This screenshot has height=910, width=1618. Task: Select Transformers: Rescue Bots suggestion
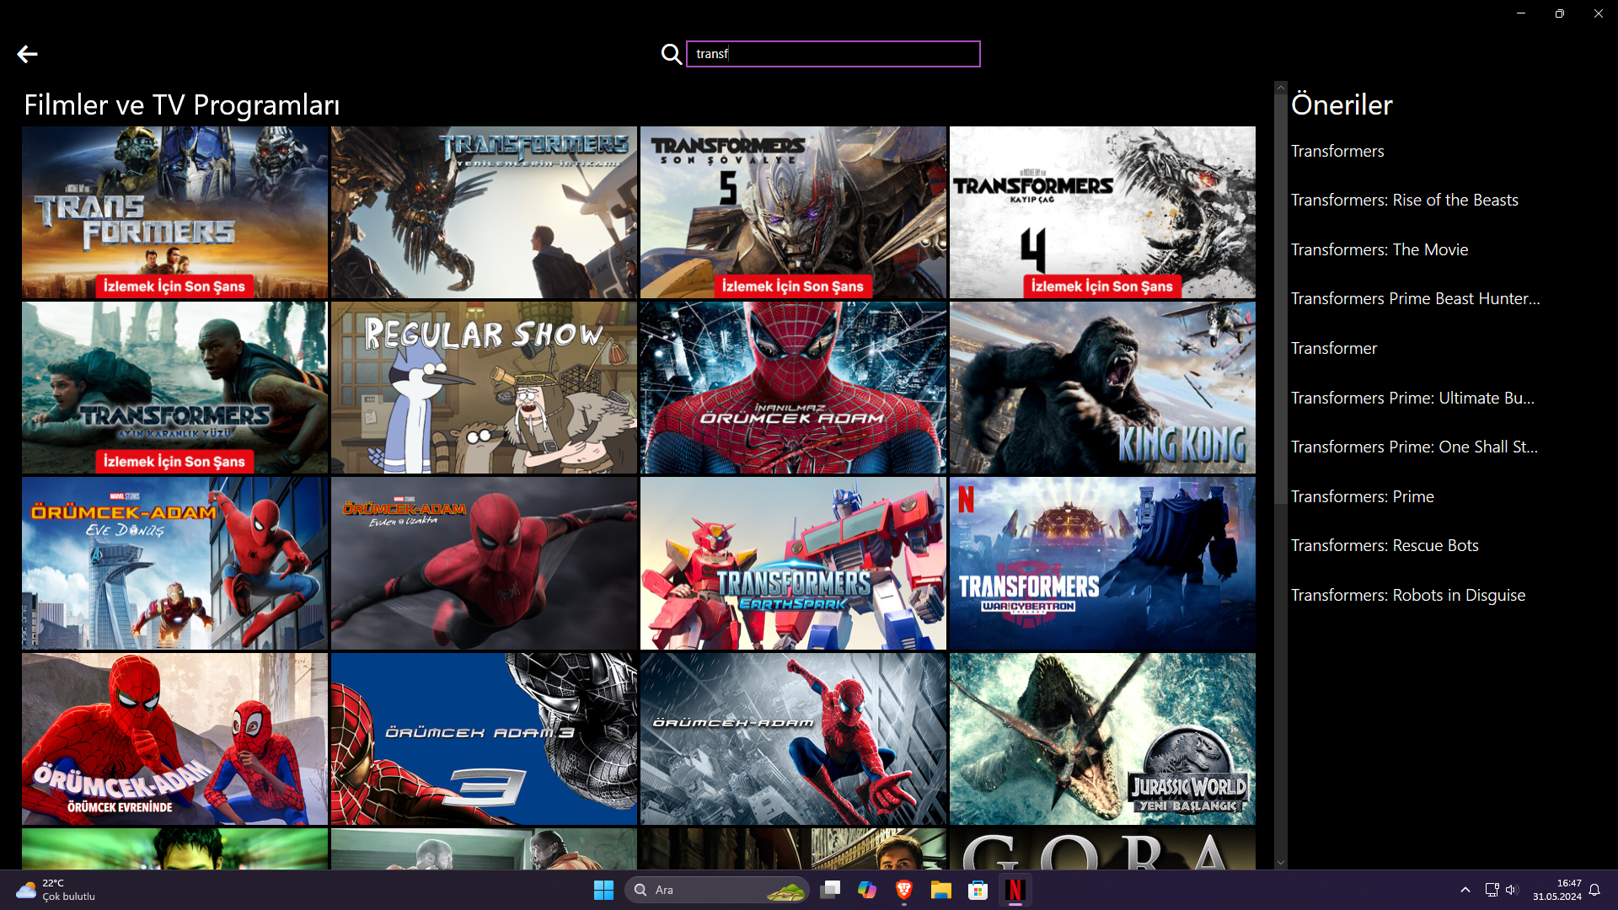(x=1384, y=546)
